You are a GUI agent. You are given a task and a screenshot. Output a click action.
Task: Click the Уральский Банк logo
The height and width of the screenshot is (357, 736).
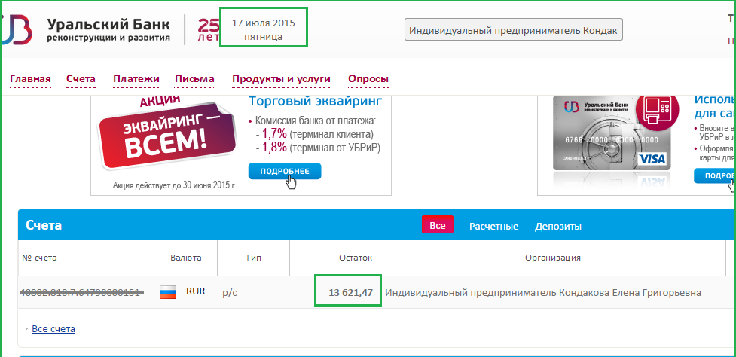pyautogui.click(x=87, y=29)
